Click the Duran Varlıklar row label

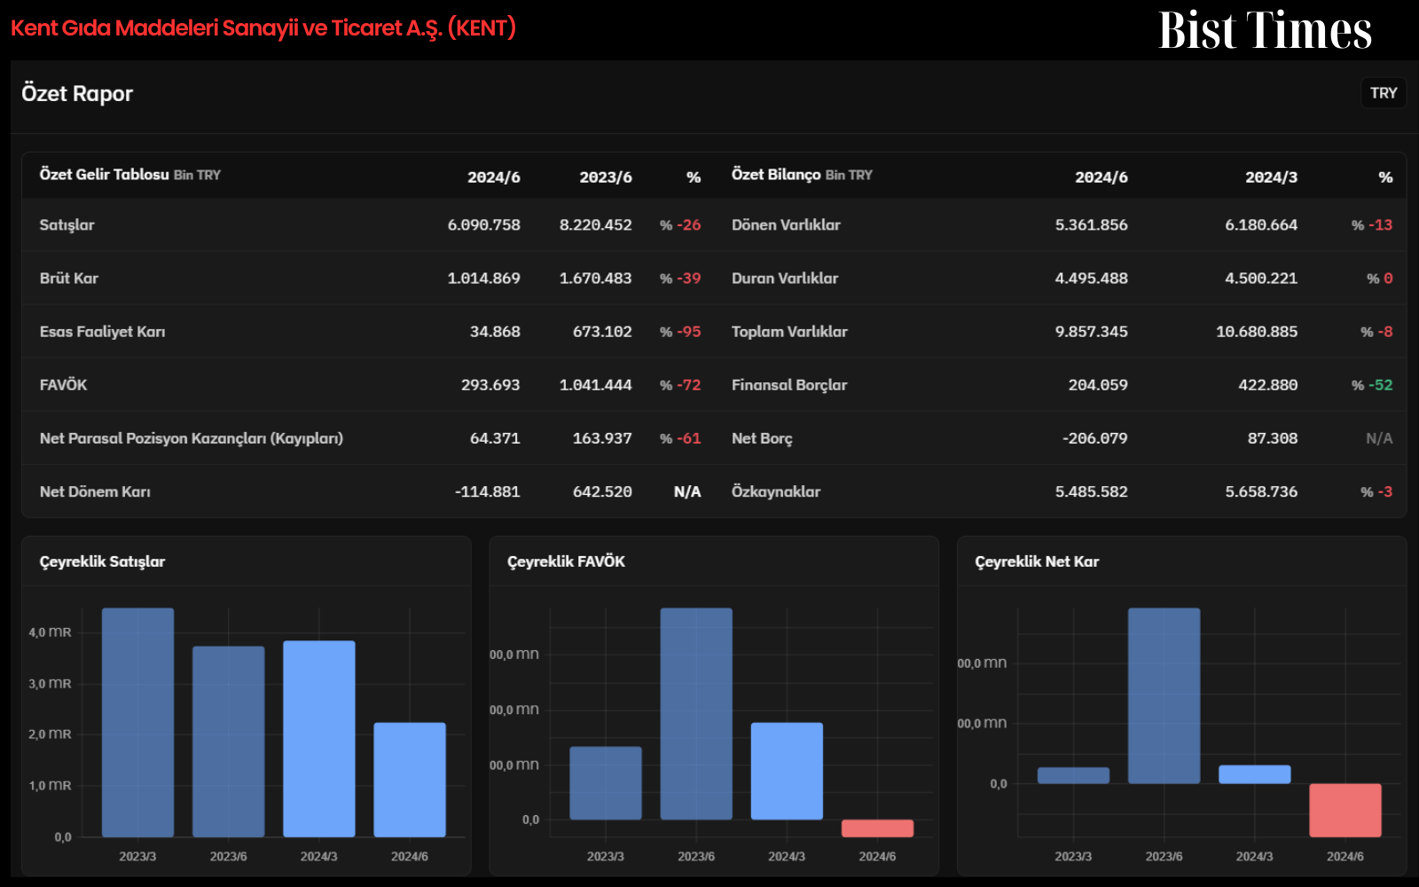(785, 279)
